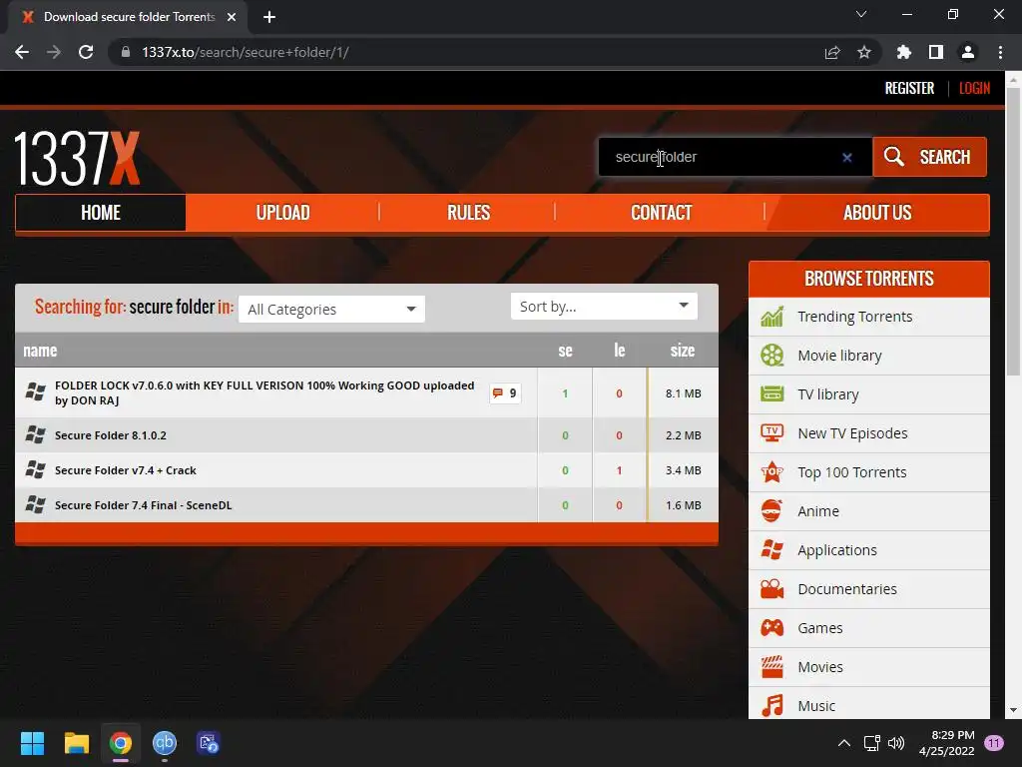Open File Explorer from taskbar
This screenshot has height=767, width=1022.
[76, 743]
